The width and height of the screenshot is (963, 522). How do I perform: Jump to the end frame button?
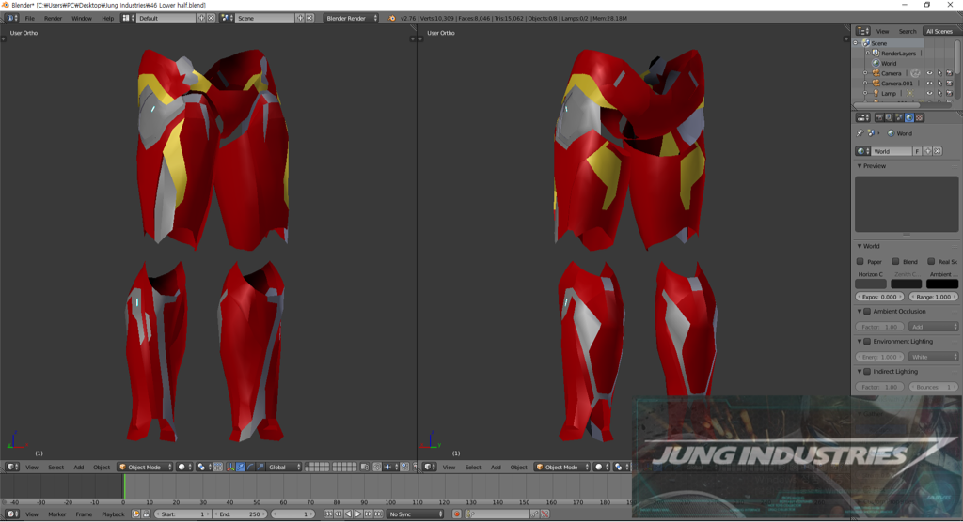click(378, 514)
